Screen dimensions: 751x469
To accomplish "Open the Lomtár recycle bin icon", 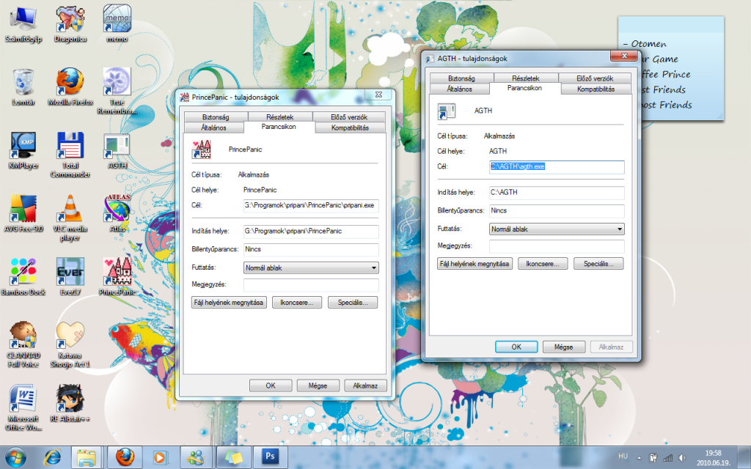I will (23, 82).
